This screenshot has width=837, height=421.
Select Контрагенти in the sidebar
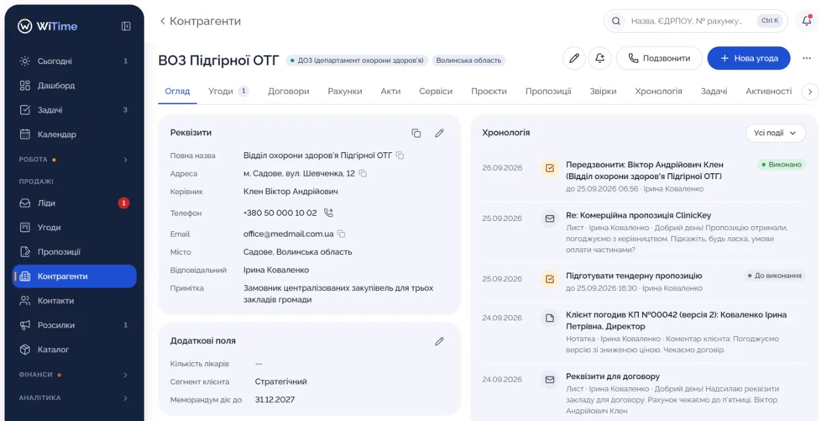(74, 277)
